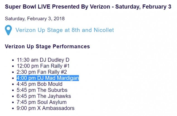Select the 4:45 pm Bob Mould entry
This screenshot has height=116, width=177.
[40, 84]
